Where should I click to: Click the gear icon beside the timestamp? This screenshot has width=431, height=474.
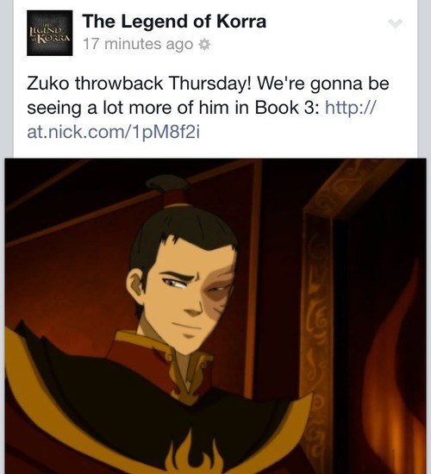203,45
